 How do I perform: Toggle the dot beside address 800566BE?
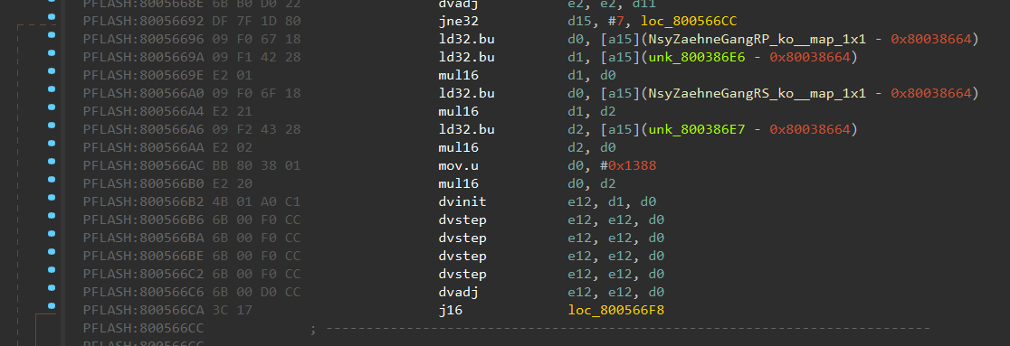tap(52, 251)
